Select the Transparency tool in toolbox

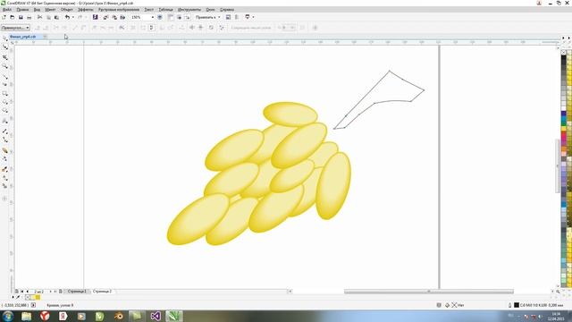pos(4,159)
